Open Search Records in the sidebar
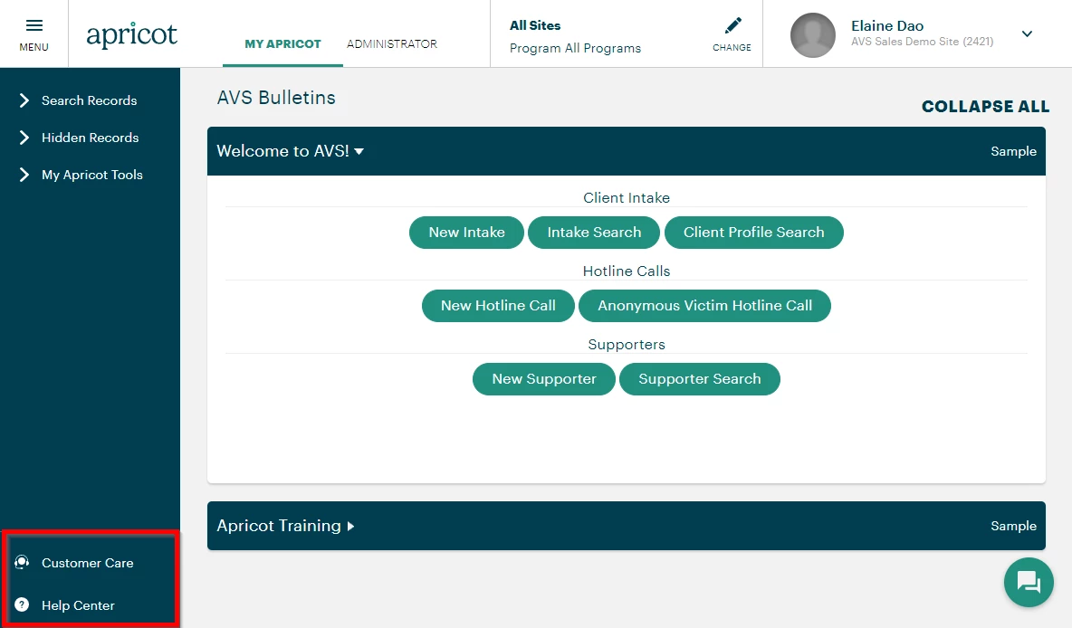Viewport: 1072px width, 628px height. pyautogui.click(x=89, y=100)
